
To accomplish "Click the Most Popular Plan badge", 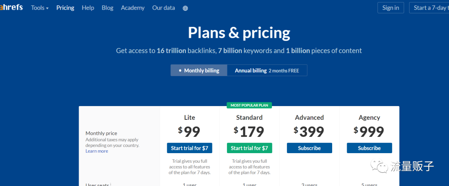I will click(x=249, y=105).
